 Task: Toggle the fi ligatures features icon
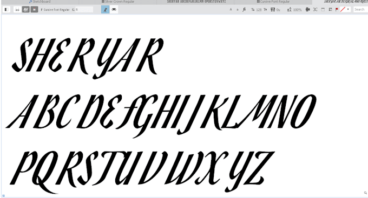(244, 10)
